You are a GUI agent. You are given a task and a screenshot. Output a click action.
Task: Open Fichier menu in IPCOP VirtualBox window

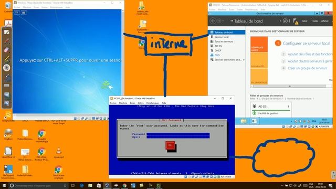click(x=113, y=103)
